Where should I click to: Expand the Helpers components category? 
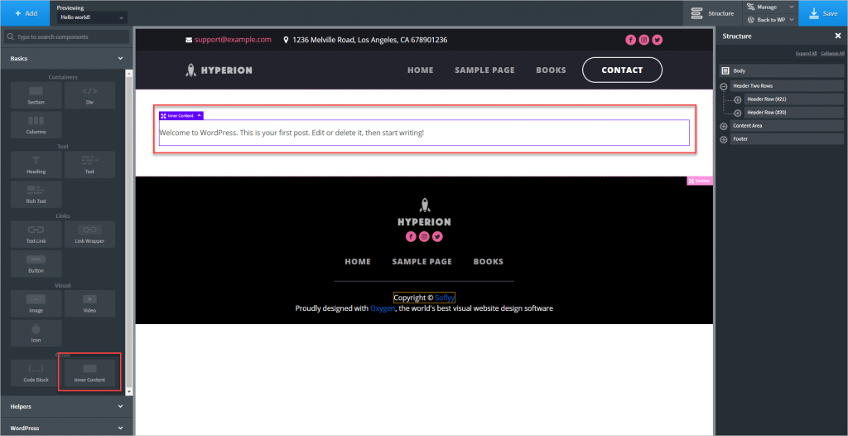(66, 406)
